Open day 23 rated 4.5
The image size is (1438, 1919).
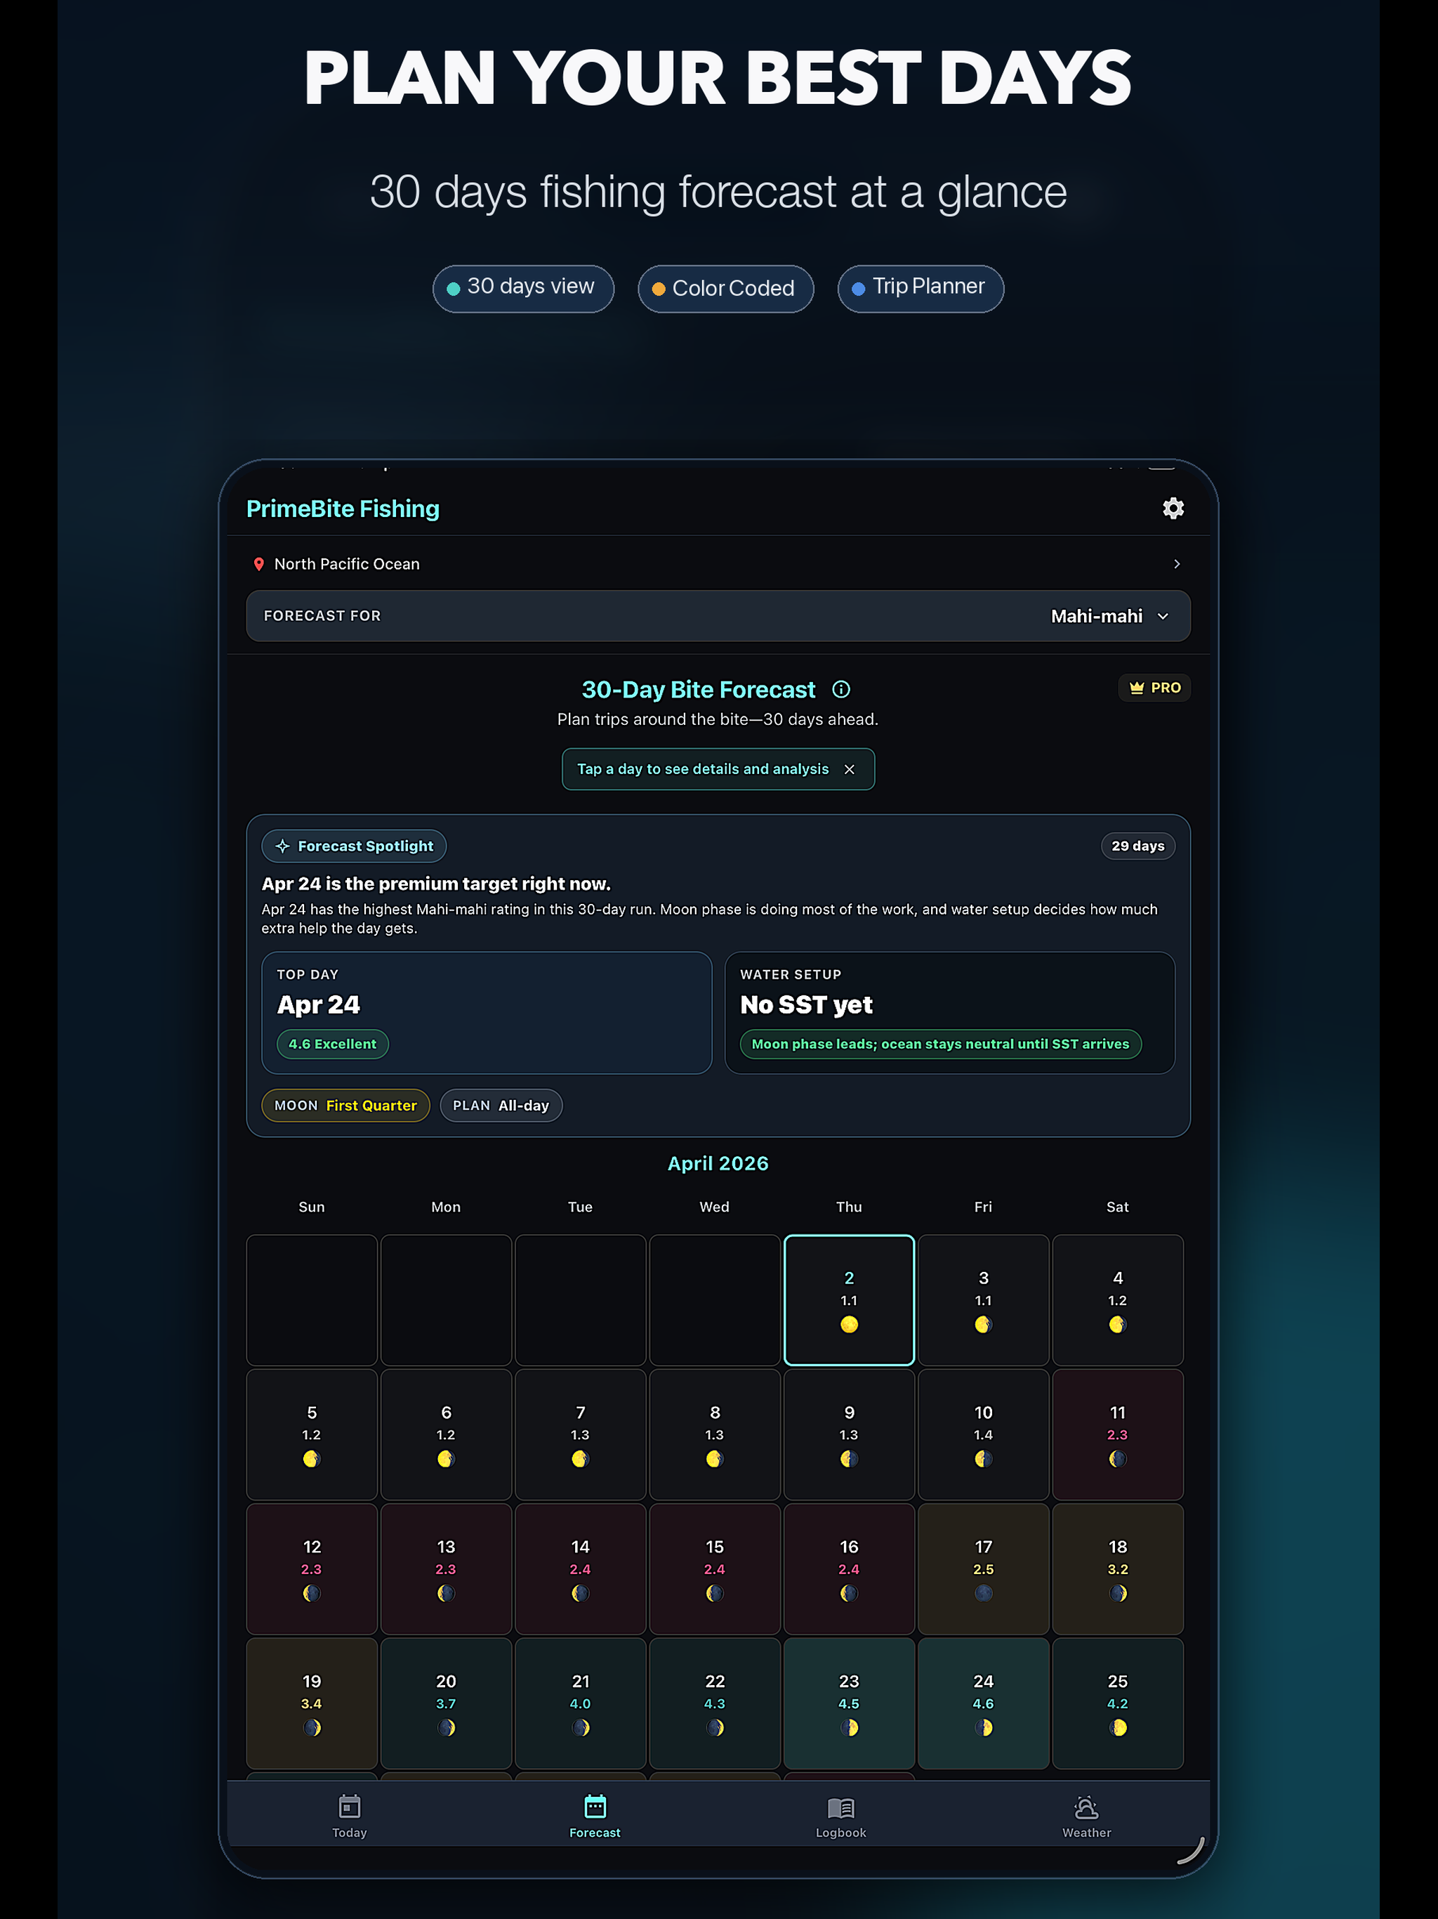pos(849,1703)
